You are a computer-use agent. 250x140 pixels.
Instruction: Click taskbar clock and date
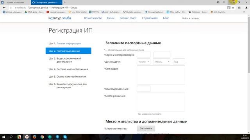[x=245, y=137]
